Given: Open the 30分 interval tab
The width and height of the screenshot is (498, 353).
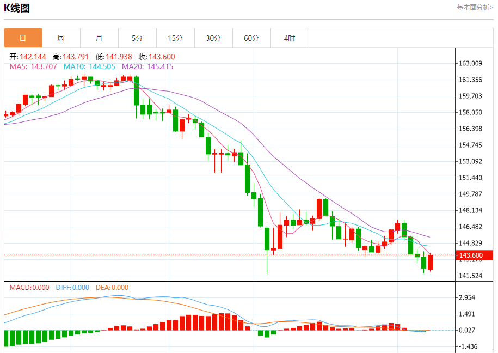Looking at the screenshot, I should click(213, 38).
